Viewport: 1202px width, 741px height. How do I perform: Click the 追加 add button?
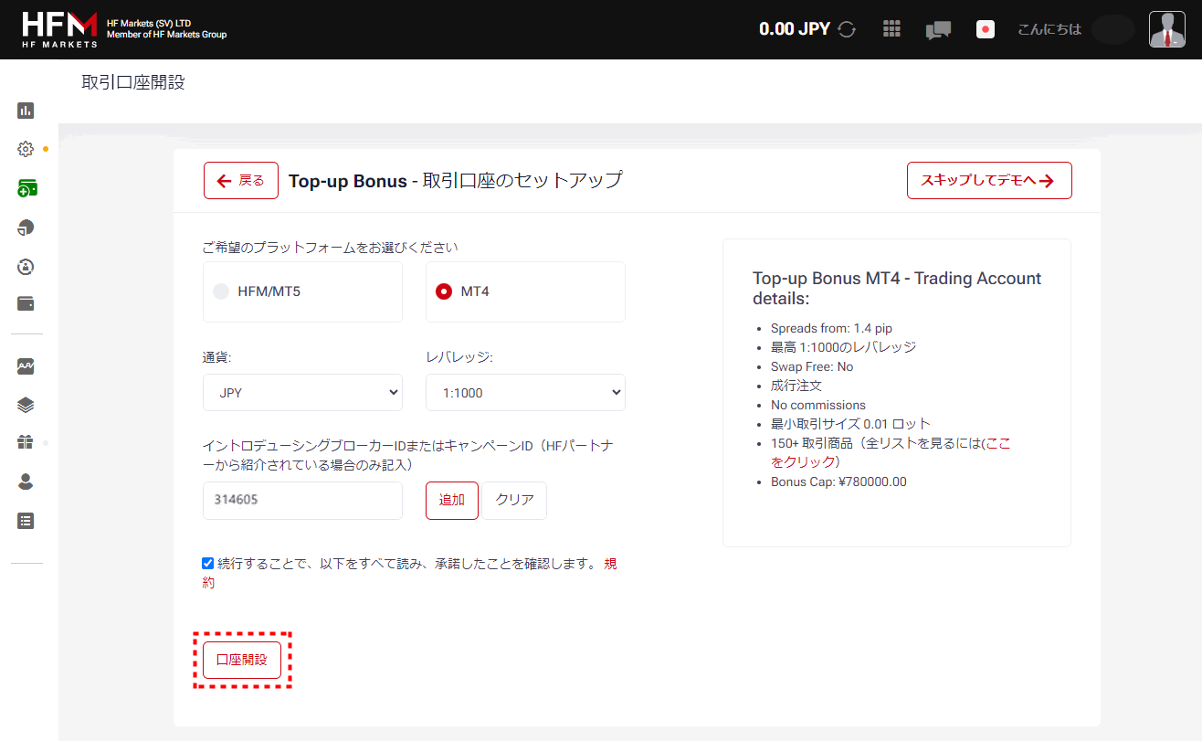click(452, 500)
